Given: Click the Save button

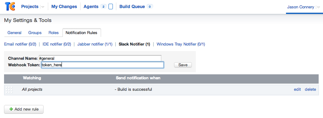Looking at the screenshot, I should pos(183,65).
